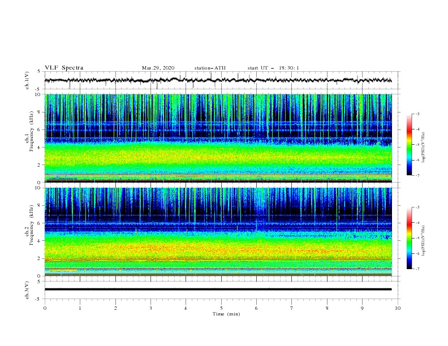This screenshot has height=346, width=448.
Task: Click the ch.2 color scale bar
Action: coord(409,238)
